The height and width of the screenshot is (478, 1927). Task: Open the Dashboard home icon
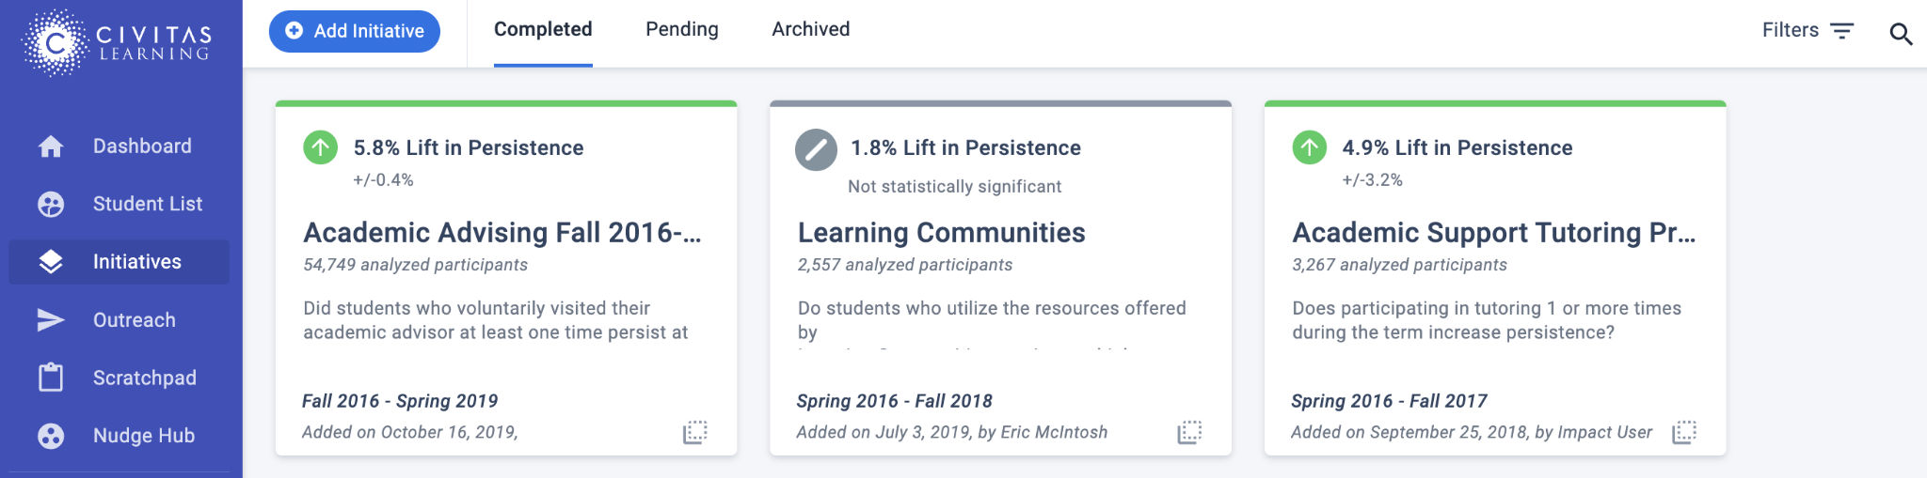51,146
